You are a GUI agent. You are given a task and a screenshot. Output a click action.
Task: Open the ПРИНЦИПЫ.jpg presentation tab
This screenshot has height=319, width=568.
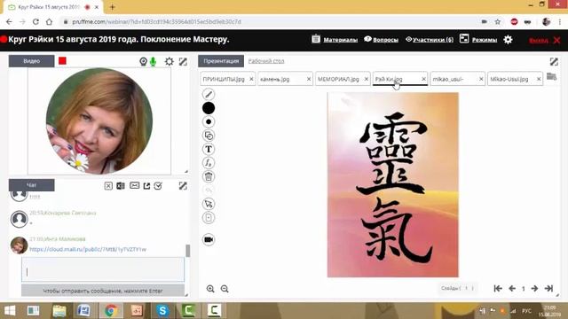coord(224,79)
